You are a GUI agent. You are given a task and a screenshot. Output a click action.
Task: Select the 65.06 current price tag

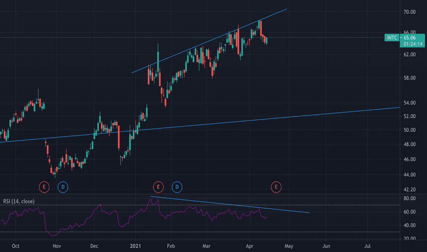(410, 38)
